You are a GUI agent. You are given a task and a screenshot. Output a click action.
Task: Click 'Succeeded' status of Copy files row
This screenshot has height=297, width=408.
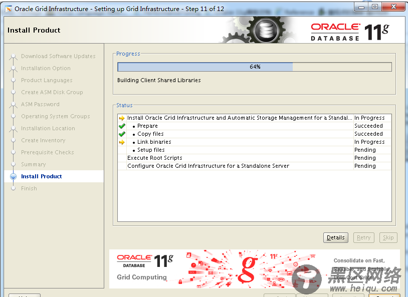(x=368, y=134)
